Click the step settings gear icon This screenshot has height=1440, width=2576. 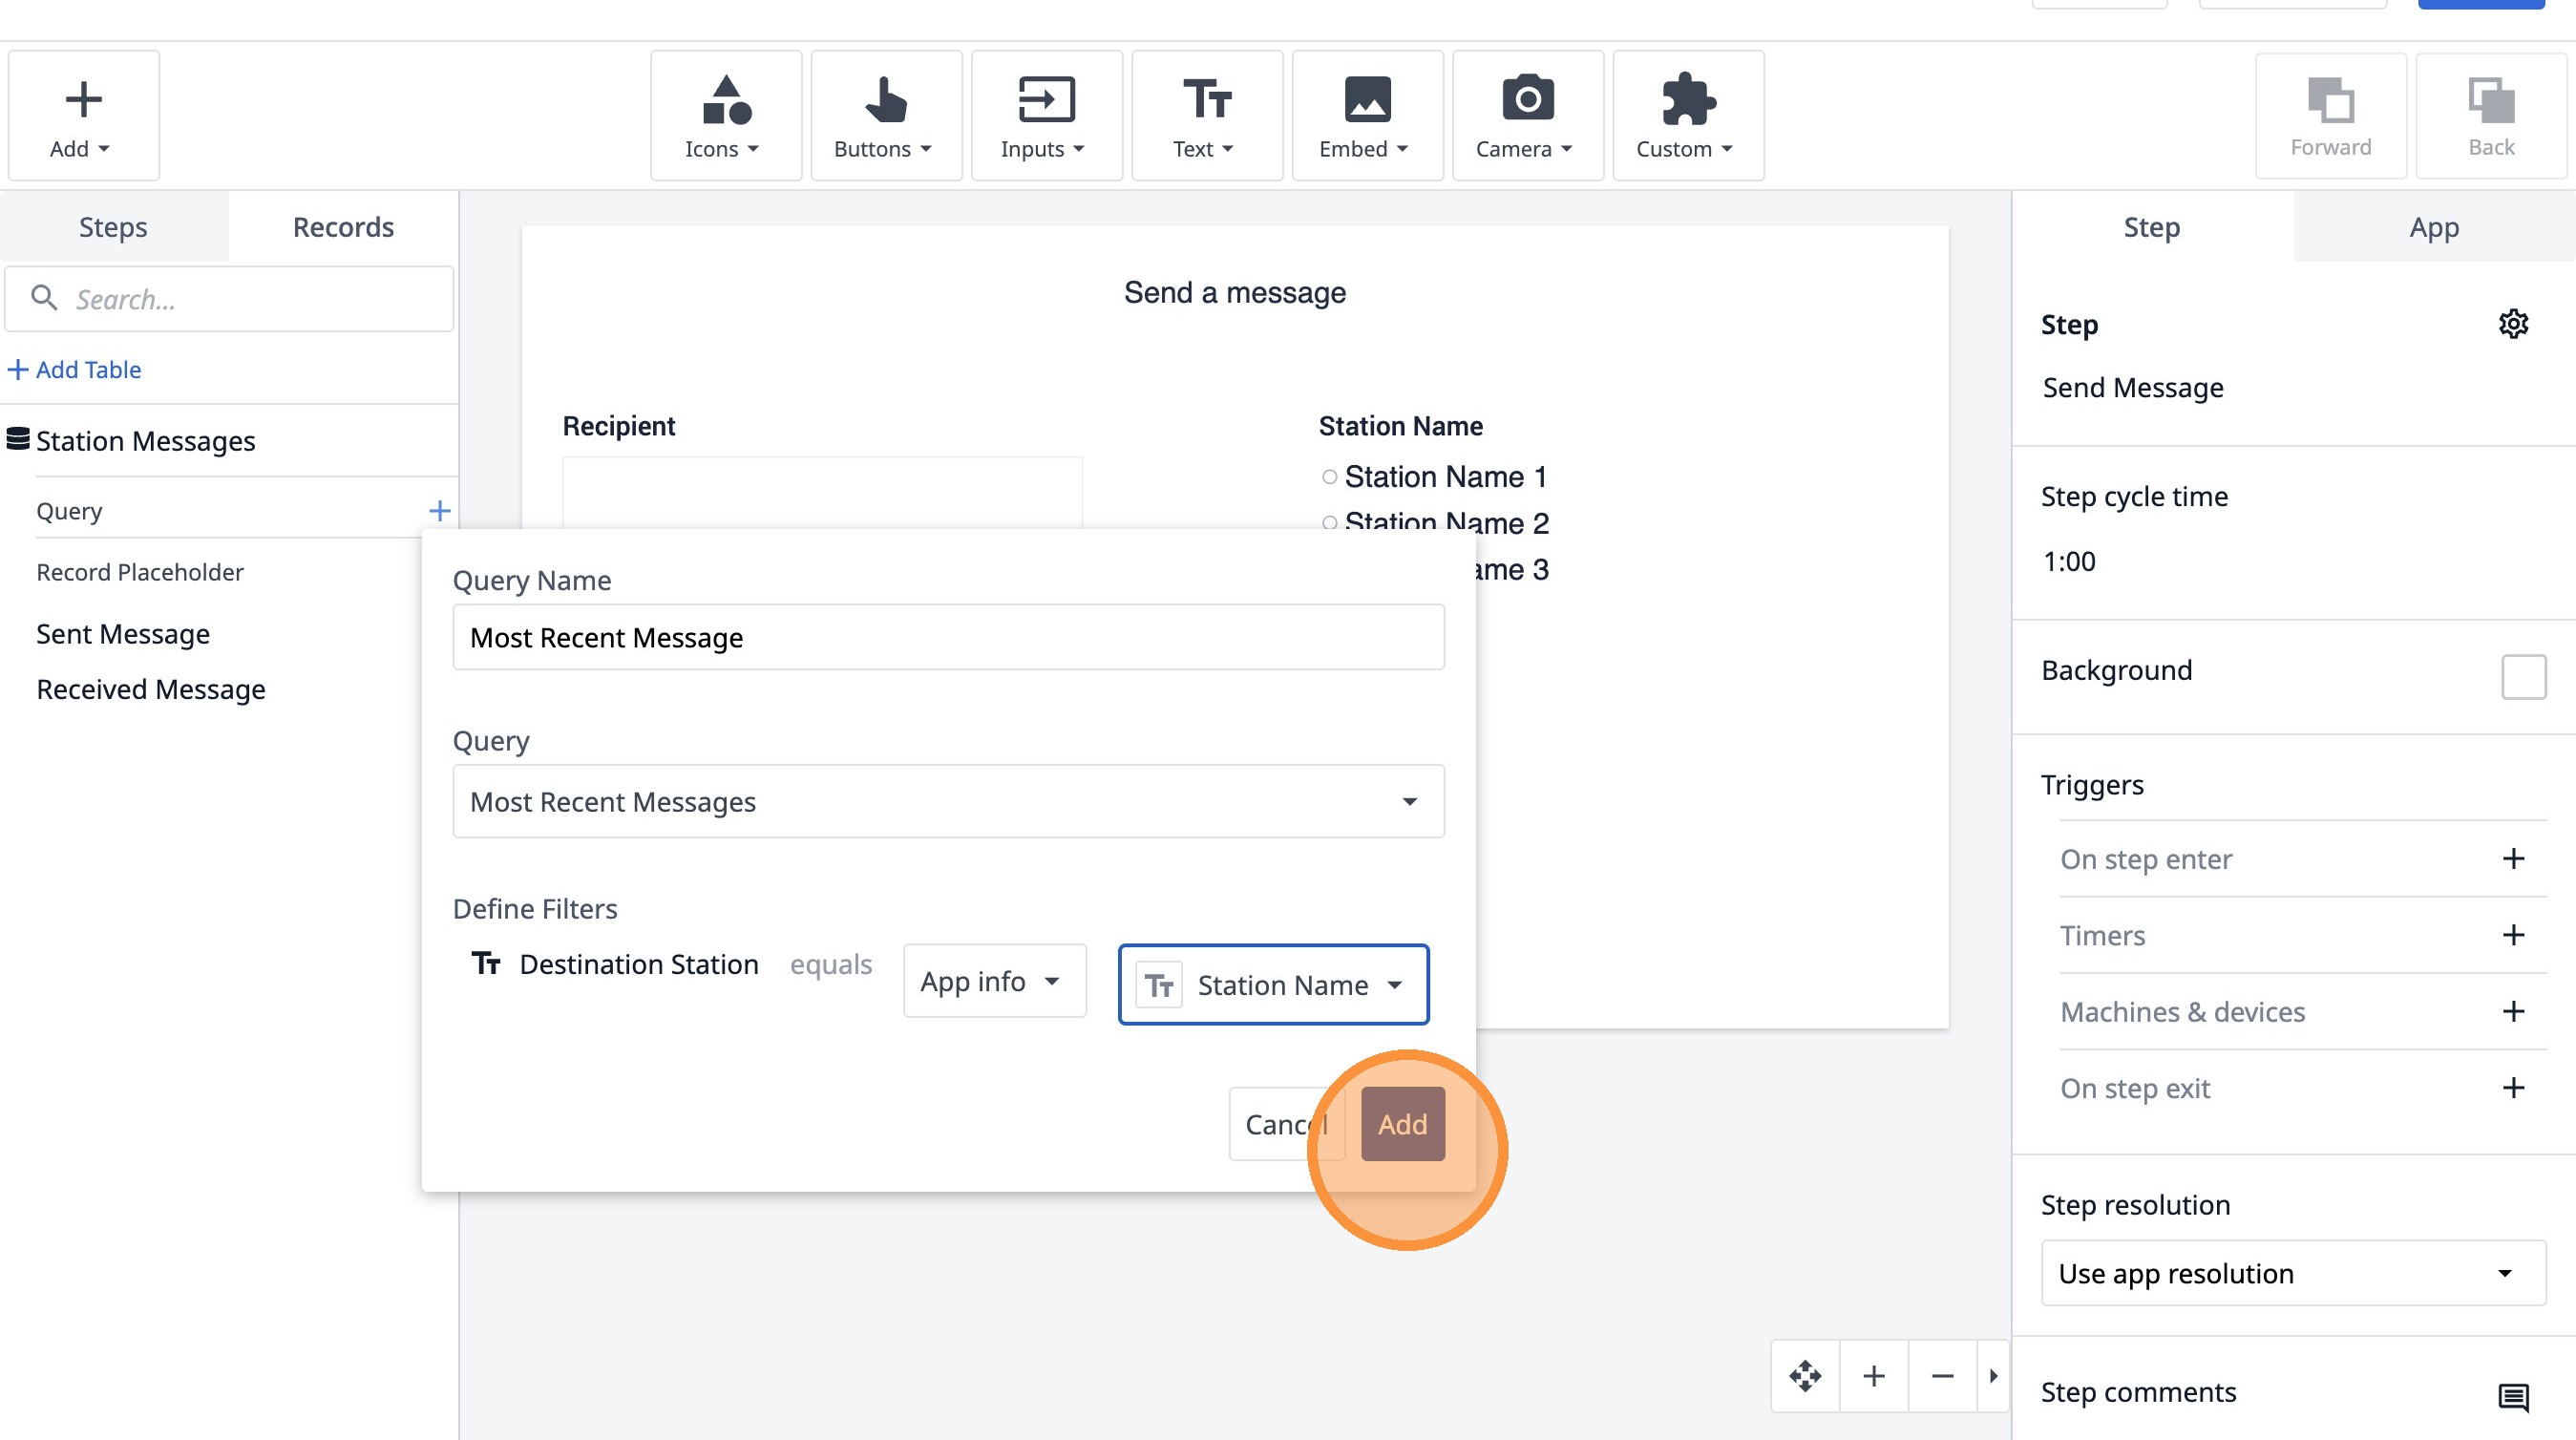click(2513, 324)
